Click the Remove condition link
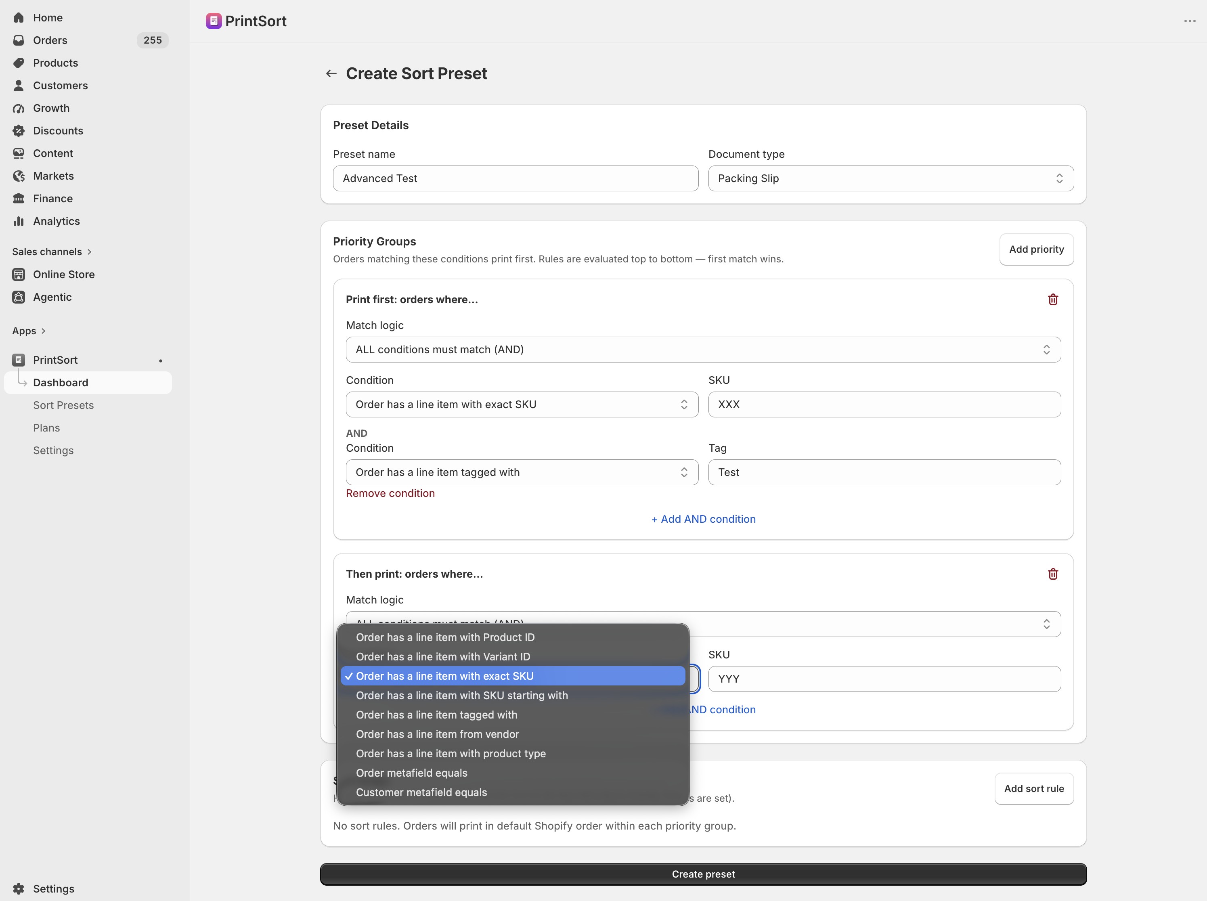The width and height of the screenshot is (1207, 901). point(390,493)
